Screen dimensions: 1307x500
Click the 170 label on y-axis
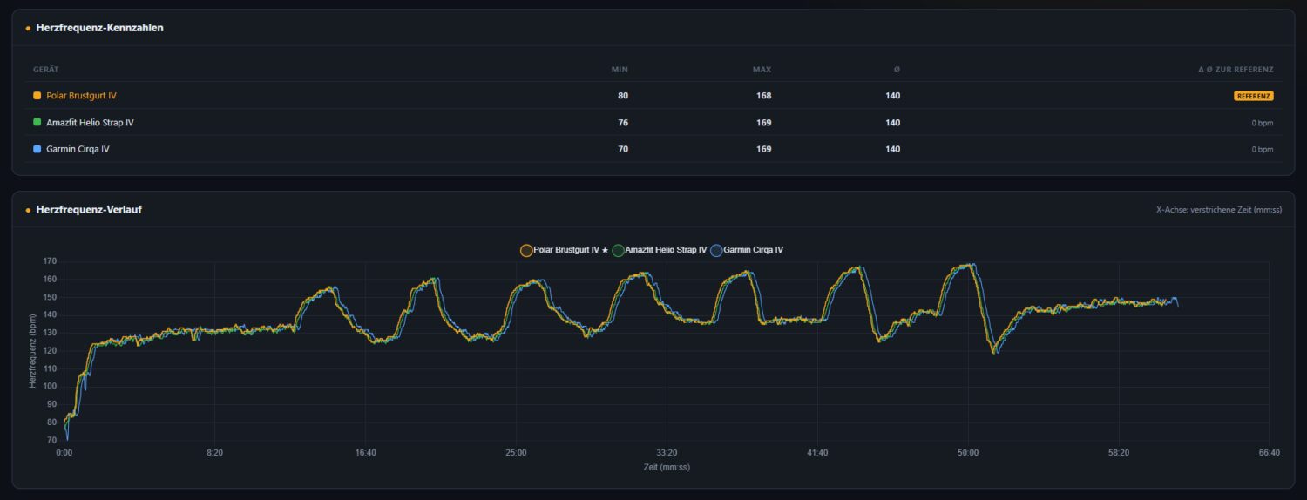point(50,261)
